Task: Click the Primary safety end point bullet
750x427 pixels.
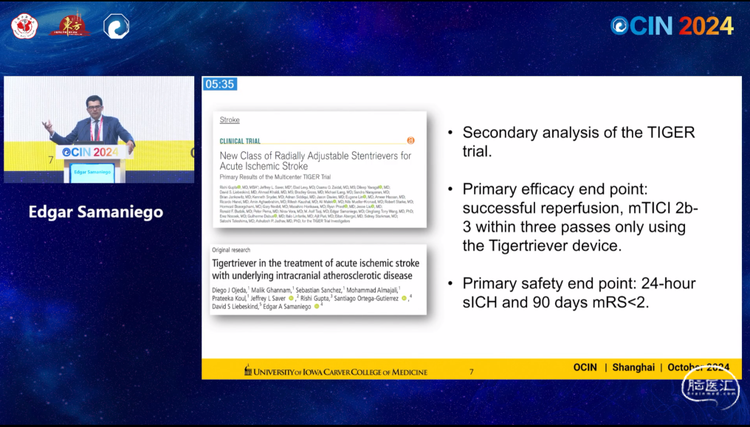Action: (x=579, y=293)
